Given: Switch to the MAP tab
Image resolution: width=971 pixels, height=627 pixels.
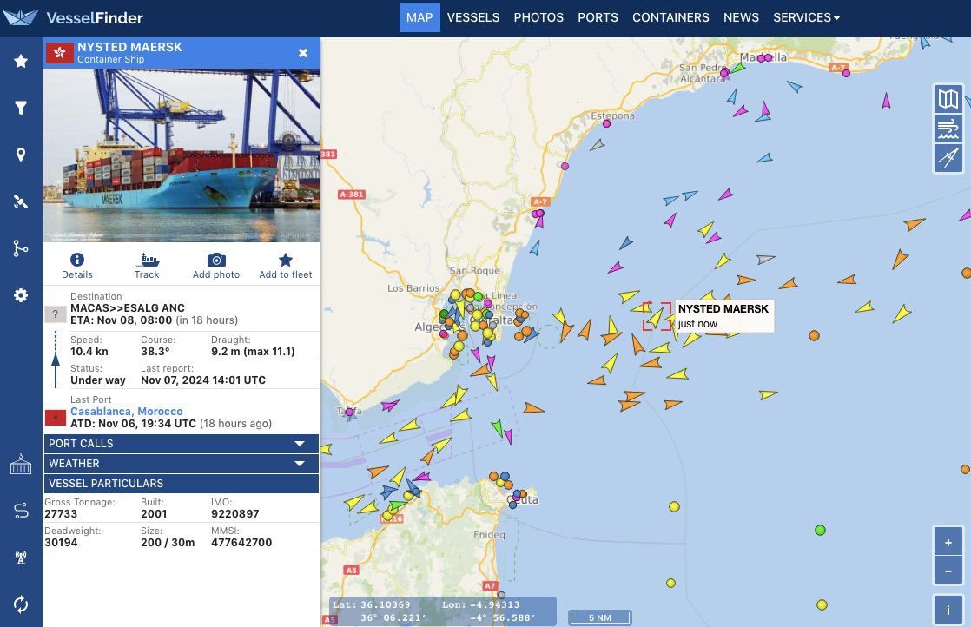Looking at the screenshot, I should [419, 17].
